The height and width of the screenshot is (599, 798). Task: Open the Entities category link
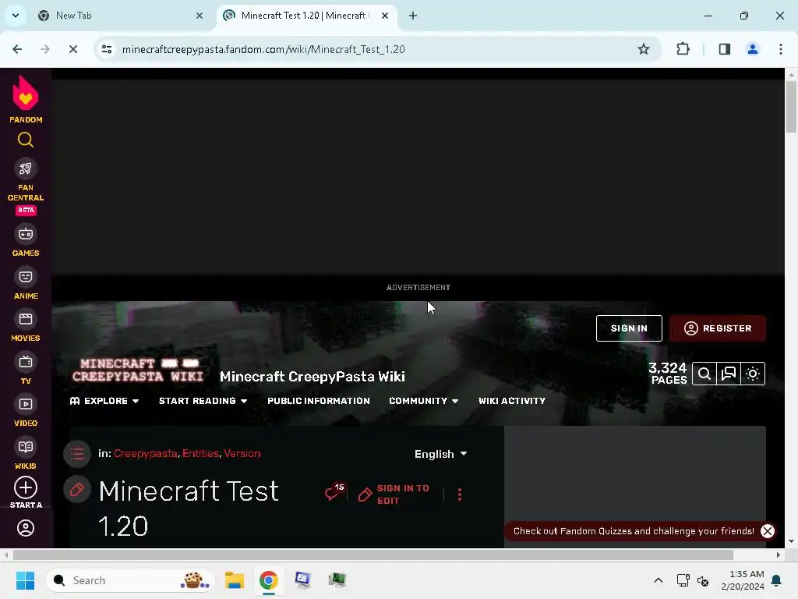(200, 453)
